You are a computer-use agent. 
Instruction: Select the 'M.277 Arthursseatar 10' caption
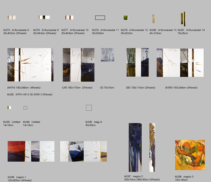point(75,30)
